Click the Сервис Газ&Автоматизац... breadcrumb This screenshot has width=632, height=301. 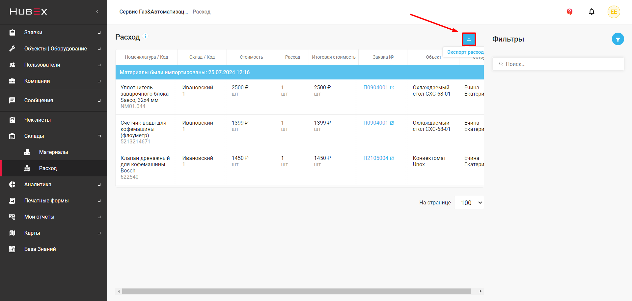tap(153, 12)
